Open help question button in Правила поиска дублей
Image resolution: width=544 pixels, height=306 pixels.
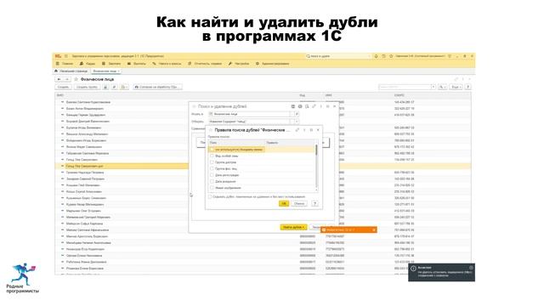[x=315, y=204]
